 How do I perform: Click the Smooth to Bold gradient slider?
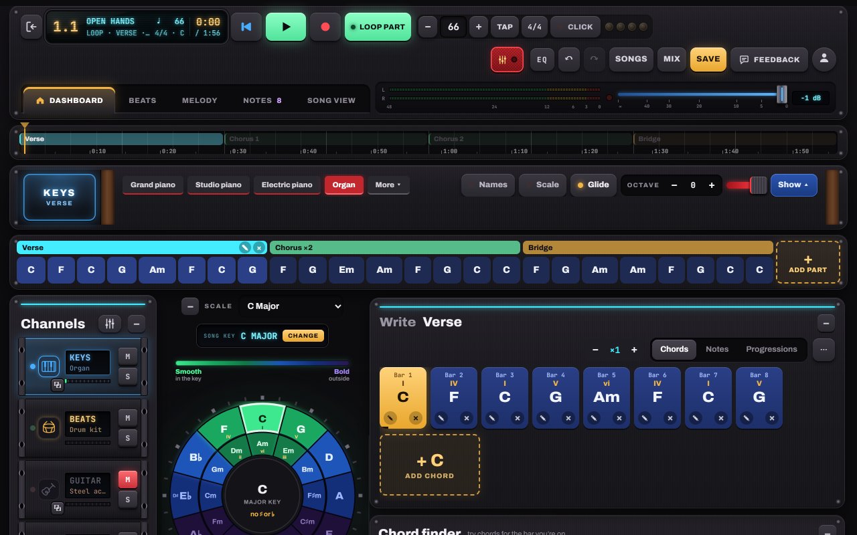pyautogui.click(x=262, y=363)
